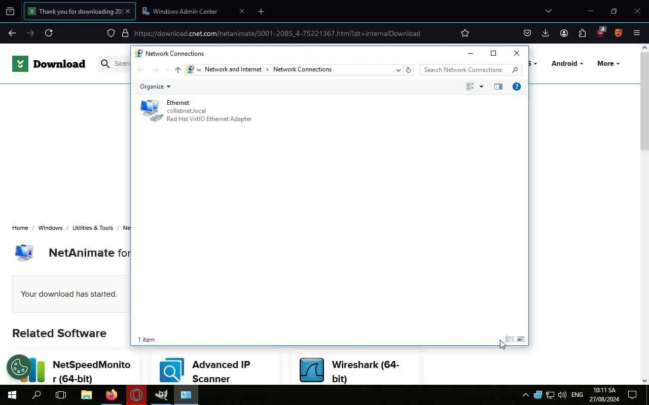Go up to Network and Internet

177,70
